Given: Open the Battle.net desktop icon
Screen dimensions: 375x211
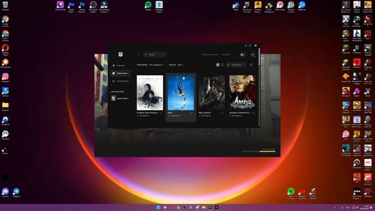Looking at the screenshot, I should pyautogui.click(x=302, y=6).
